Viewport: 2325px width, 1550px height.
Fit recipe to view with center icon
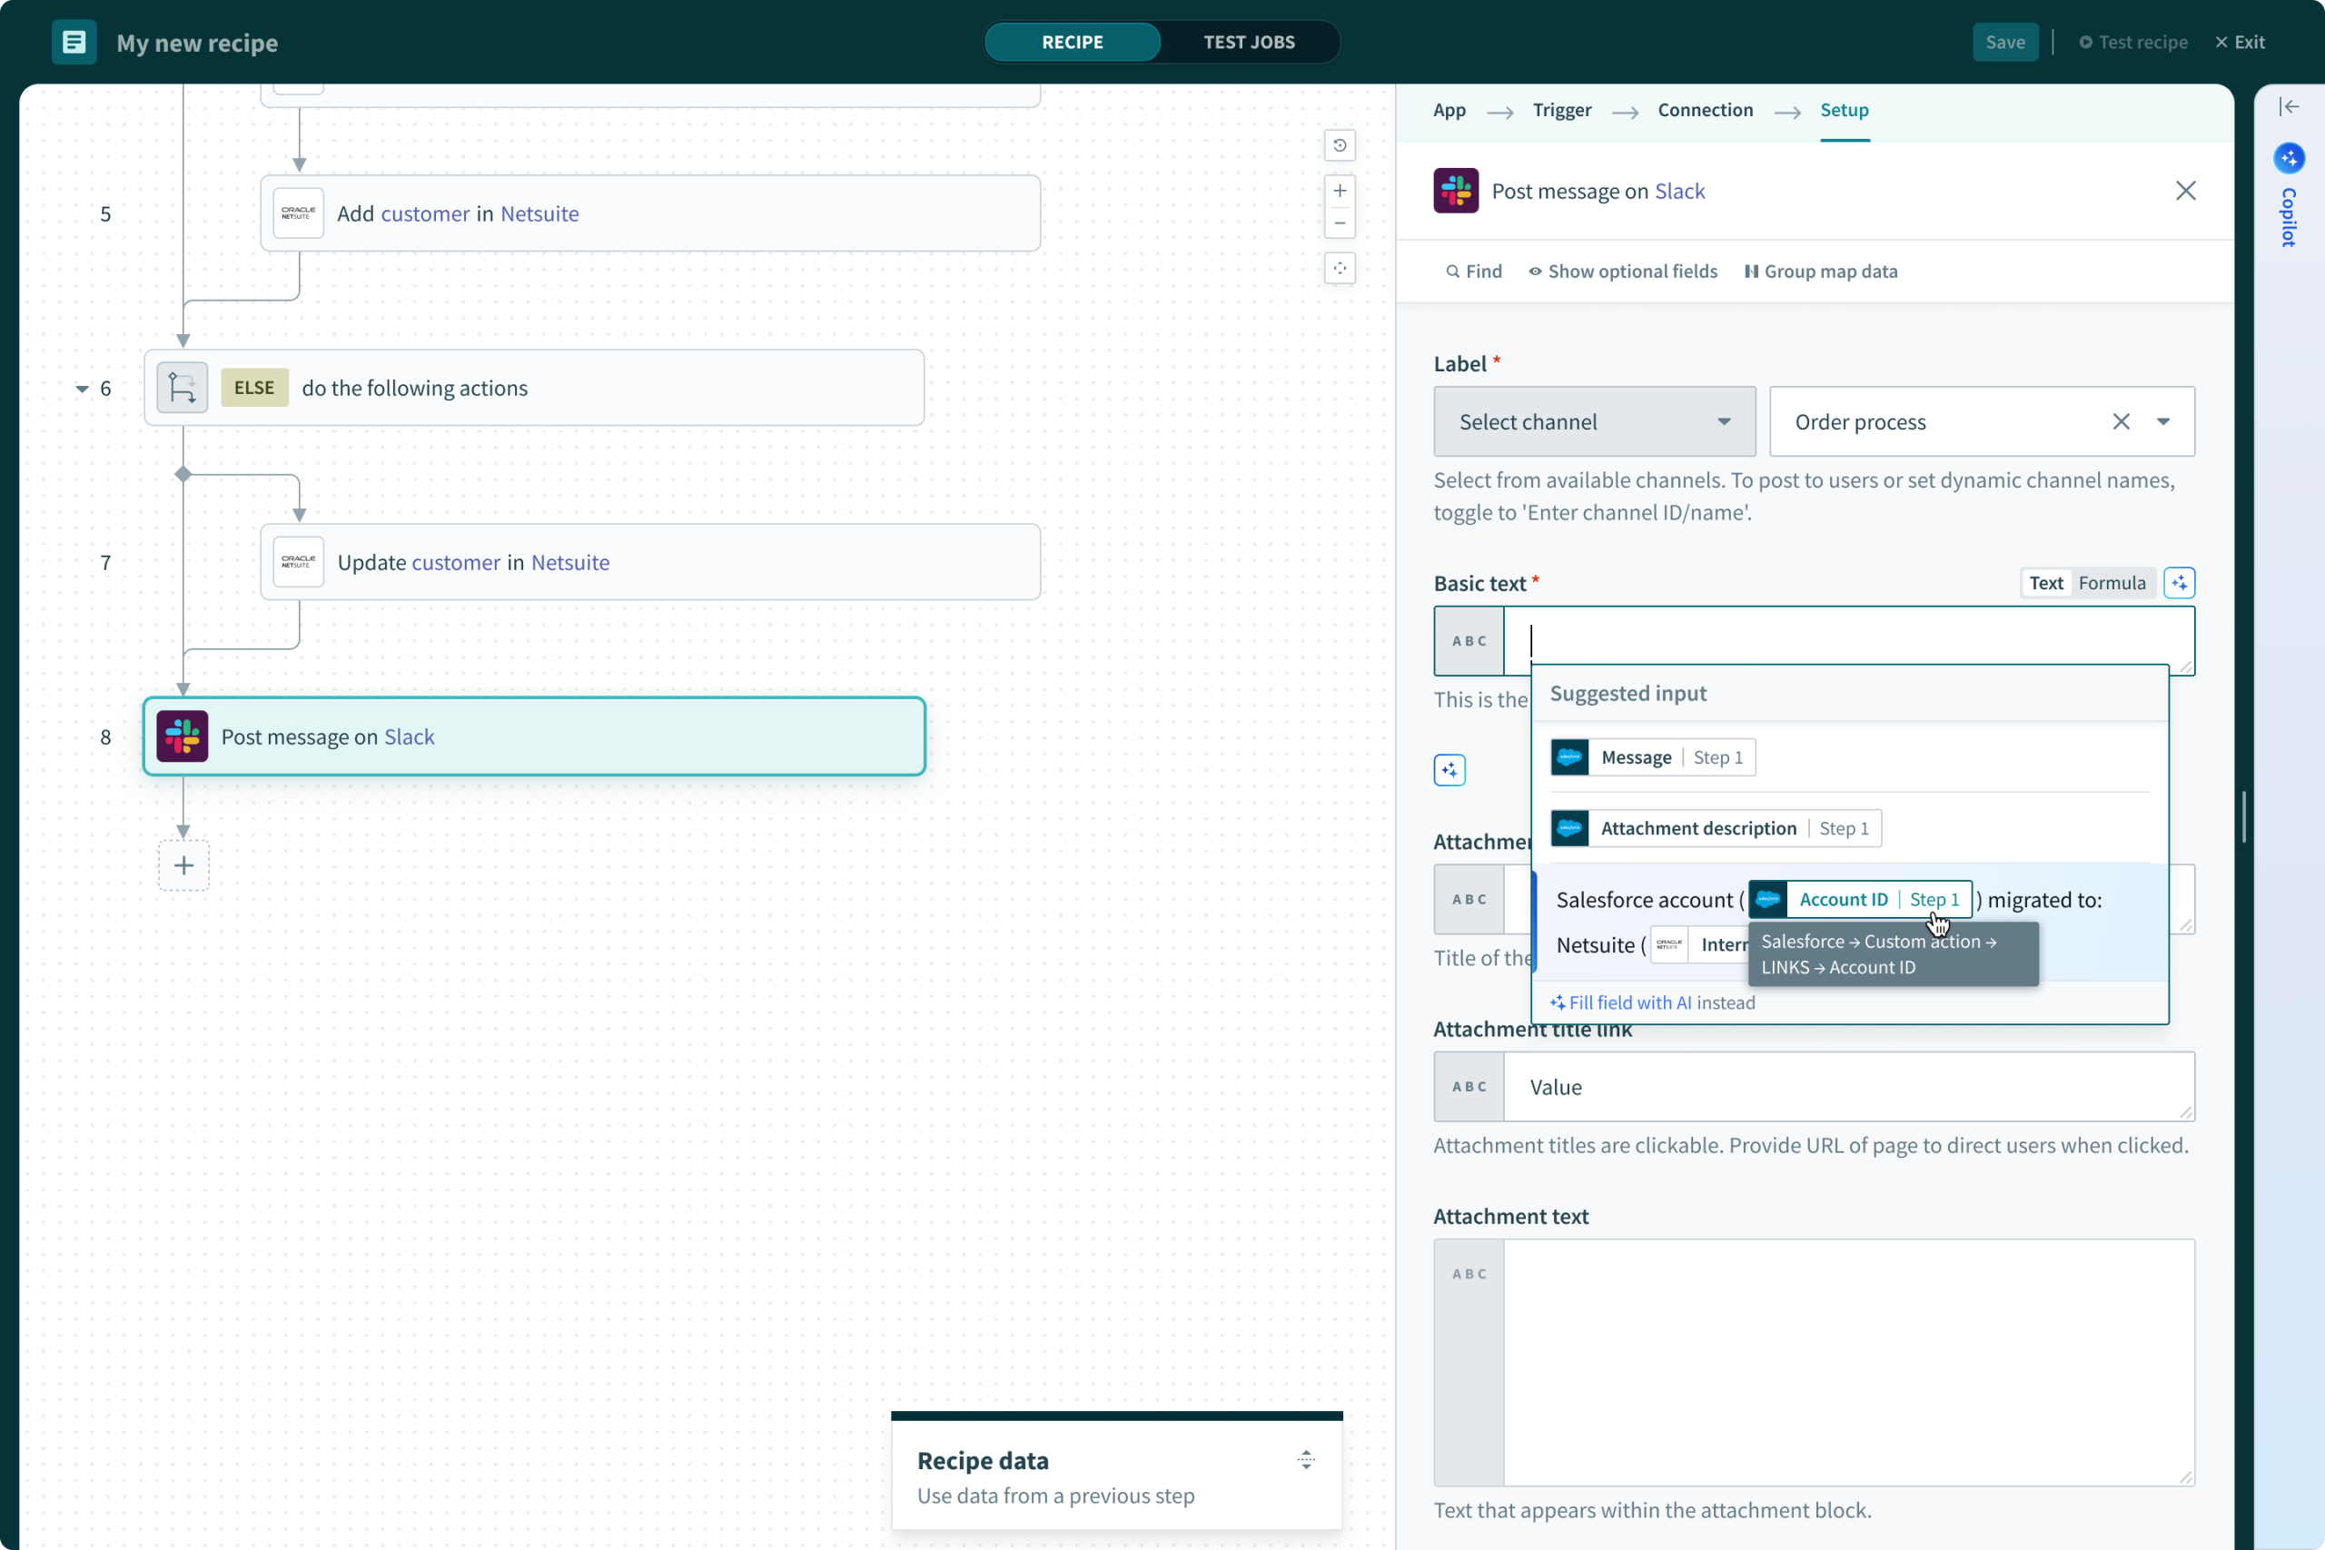coord(1340,268)
